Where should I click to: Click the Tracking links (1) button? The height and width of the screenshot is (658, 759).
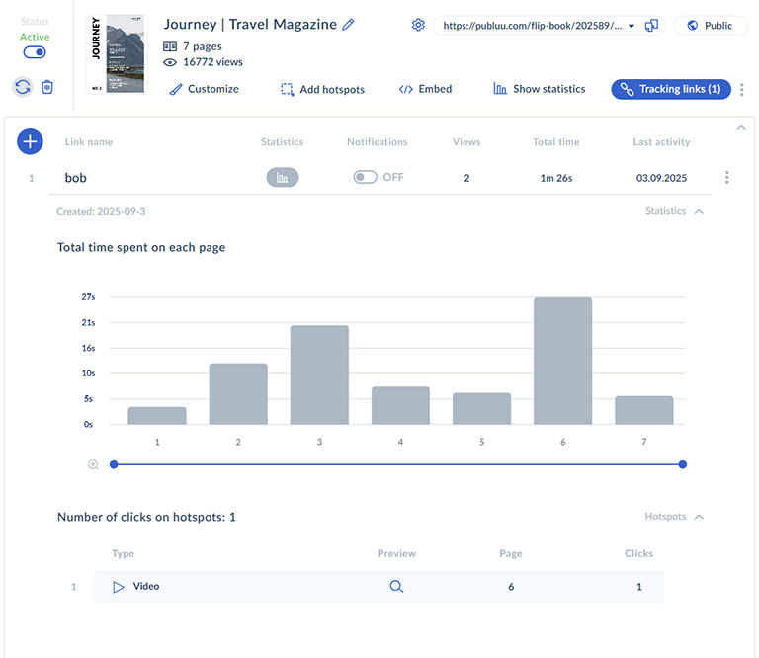pos(671,89)
